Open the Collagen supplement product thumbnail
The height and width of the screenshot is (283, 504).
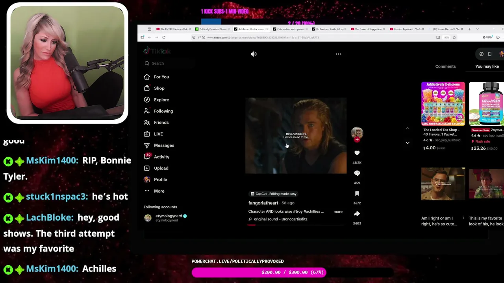487,104
